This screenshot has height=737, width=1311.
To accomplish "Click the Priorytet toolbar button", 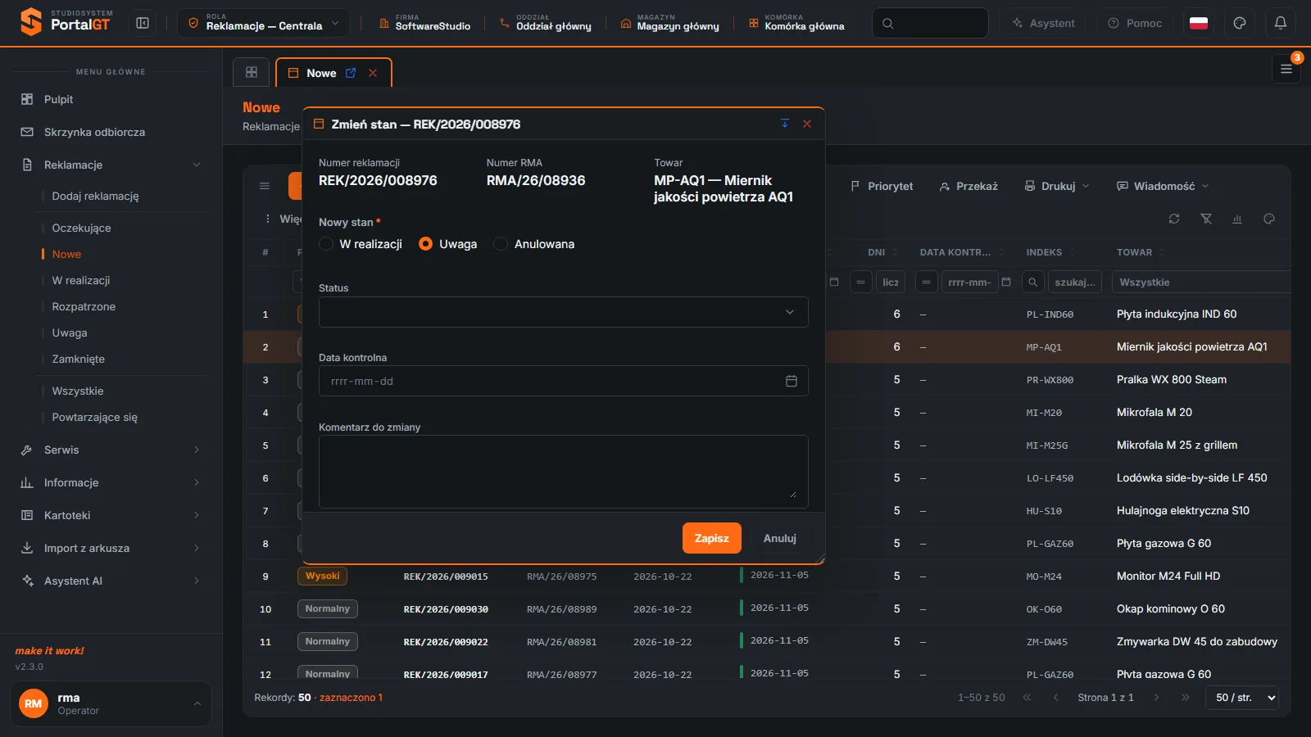I will 882,186.
